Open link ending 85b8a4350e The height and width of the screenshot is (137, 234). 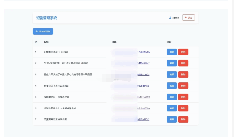pyautogui.click(x=144, y=108)
